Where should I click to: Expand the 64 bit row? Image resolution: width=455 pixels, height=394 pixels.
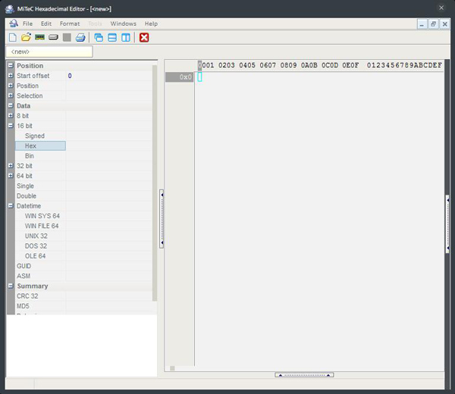click(11, 176)
